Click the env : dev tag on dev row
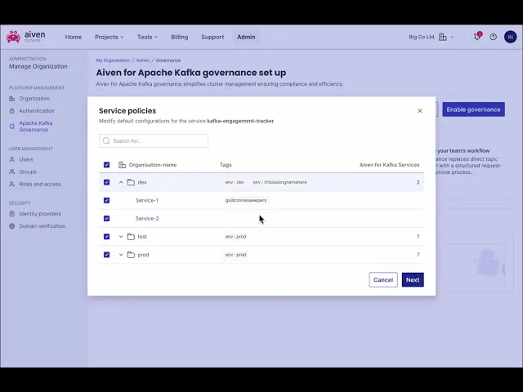The height and width of the screenshot is (392, 523). 235,182
